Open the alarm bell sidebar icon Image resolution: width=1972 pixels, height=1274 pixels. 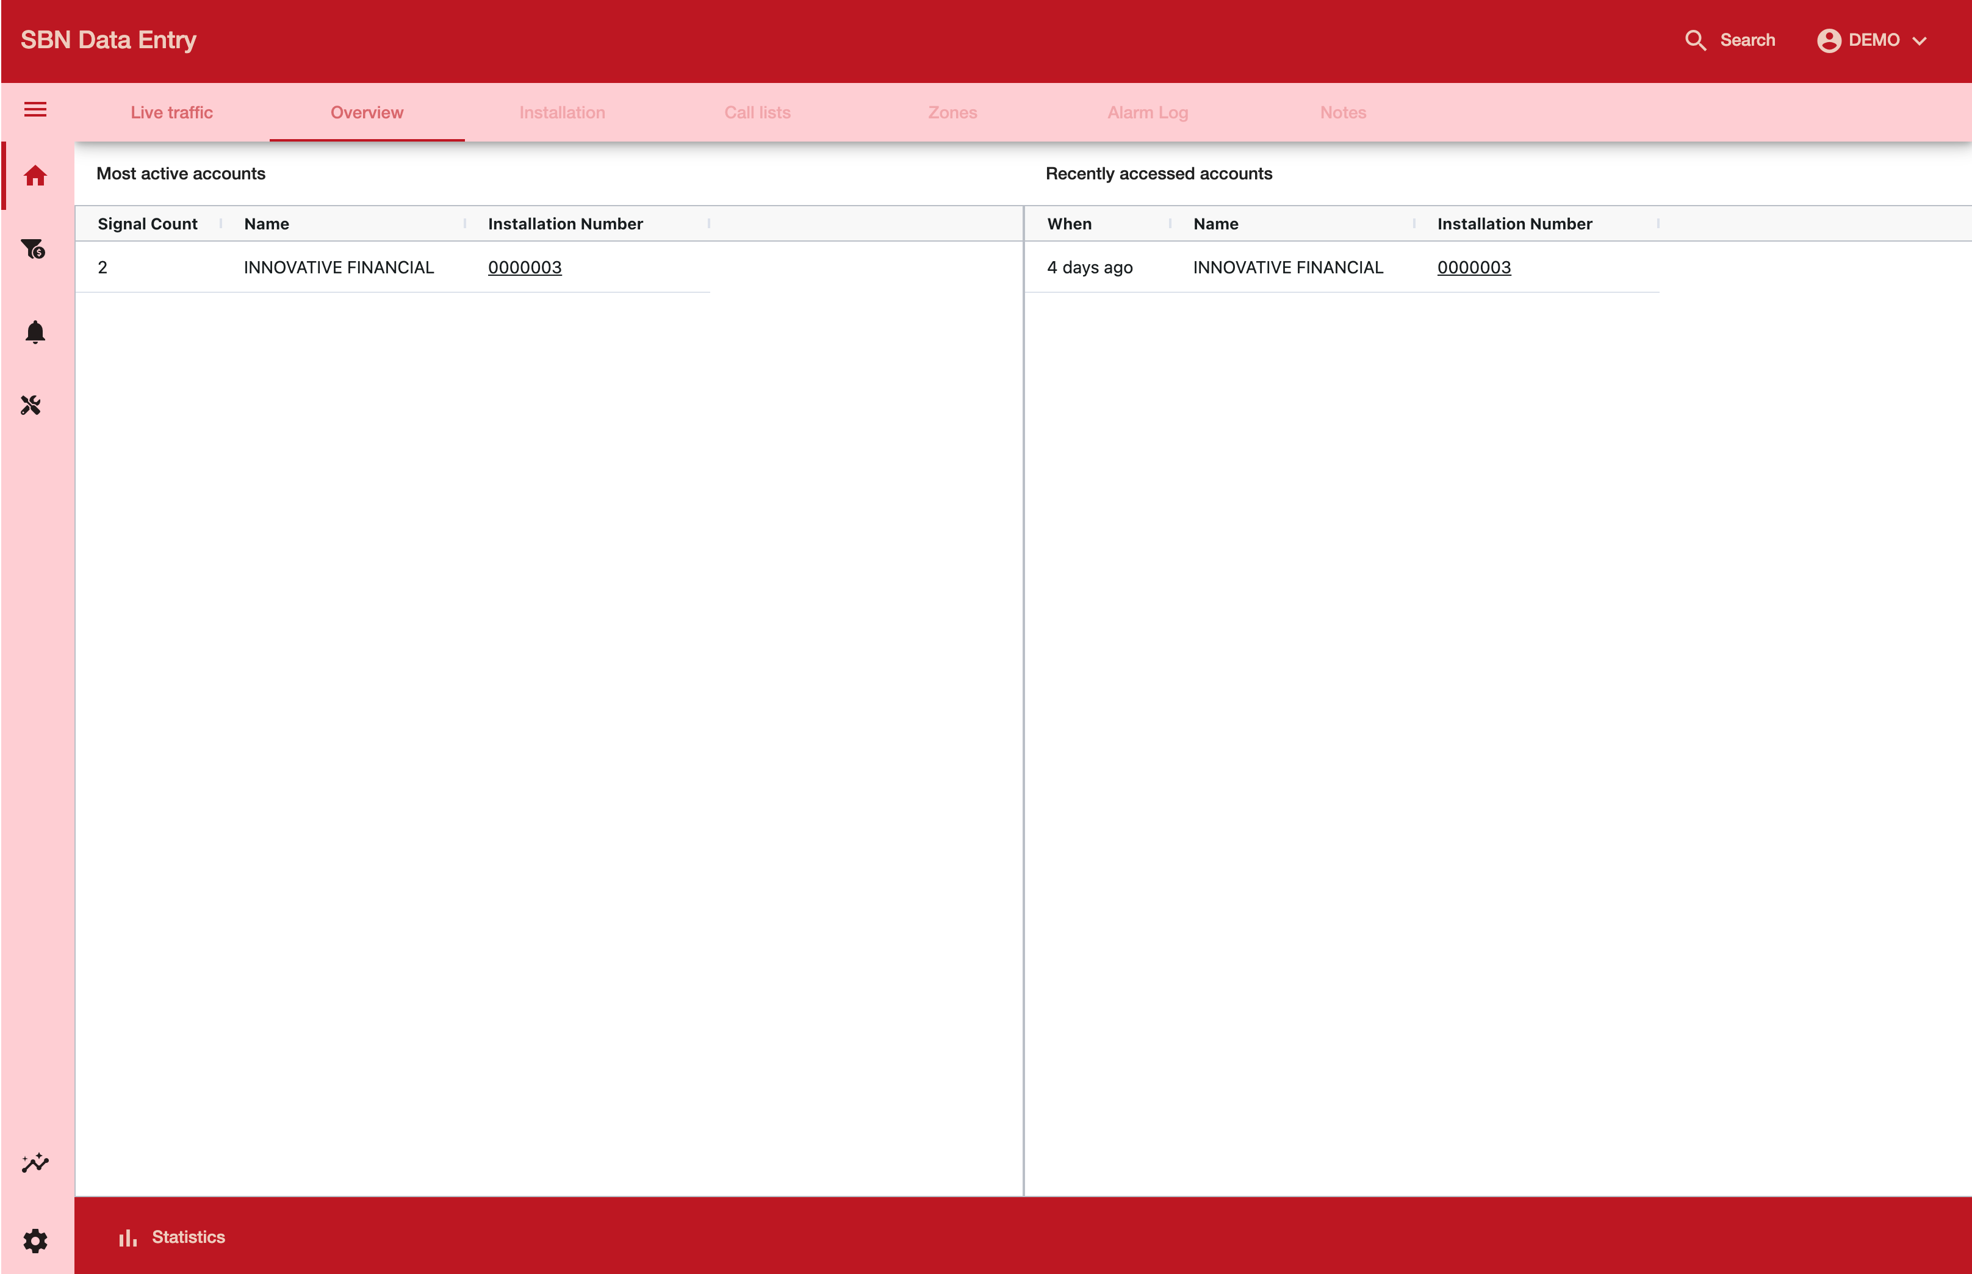[x=35, y=332]
